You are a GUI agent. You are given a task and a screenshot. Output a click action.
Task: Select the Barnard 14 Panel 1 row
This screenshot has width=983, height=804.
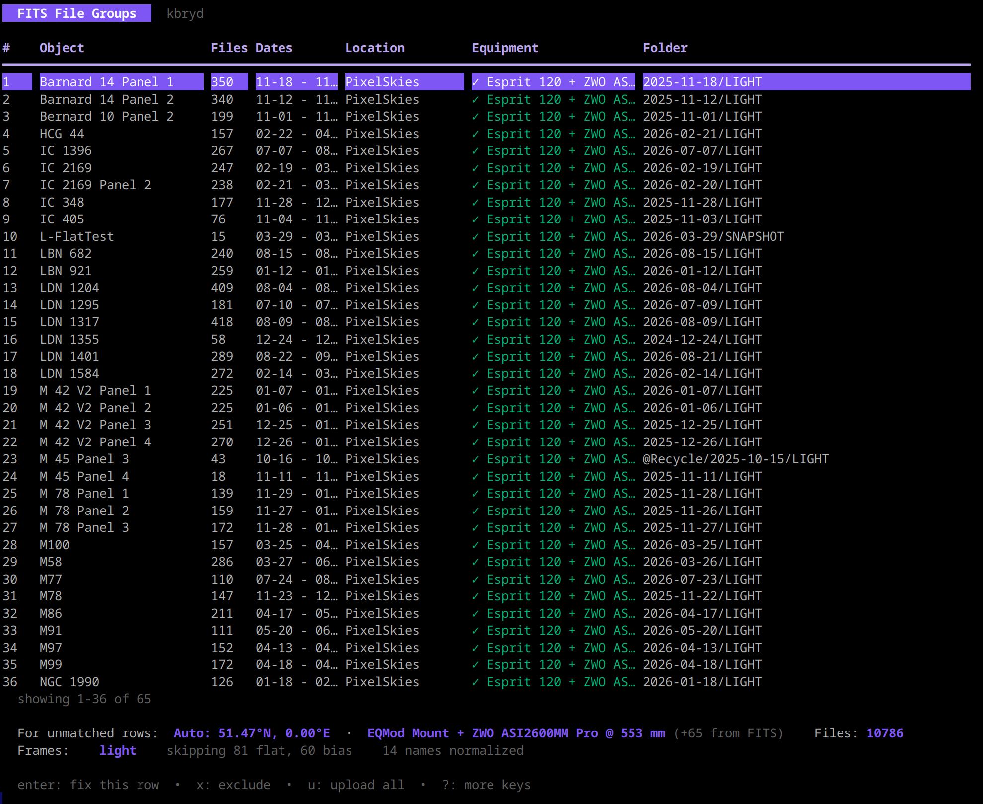(487, 82)
